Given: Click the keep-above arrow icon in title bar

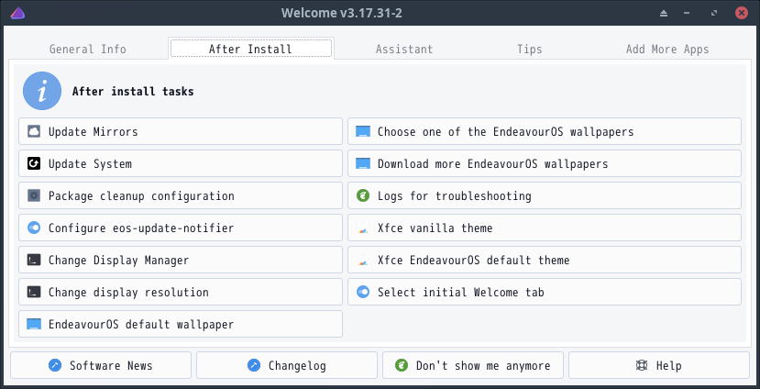Looking at the screenshot, I should [664, 13].
